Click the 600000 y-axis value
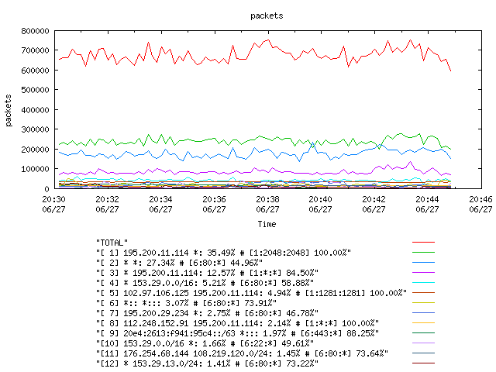The image size is (496, 372). pos(35,71)
